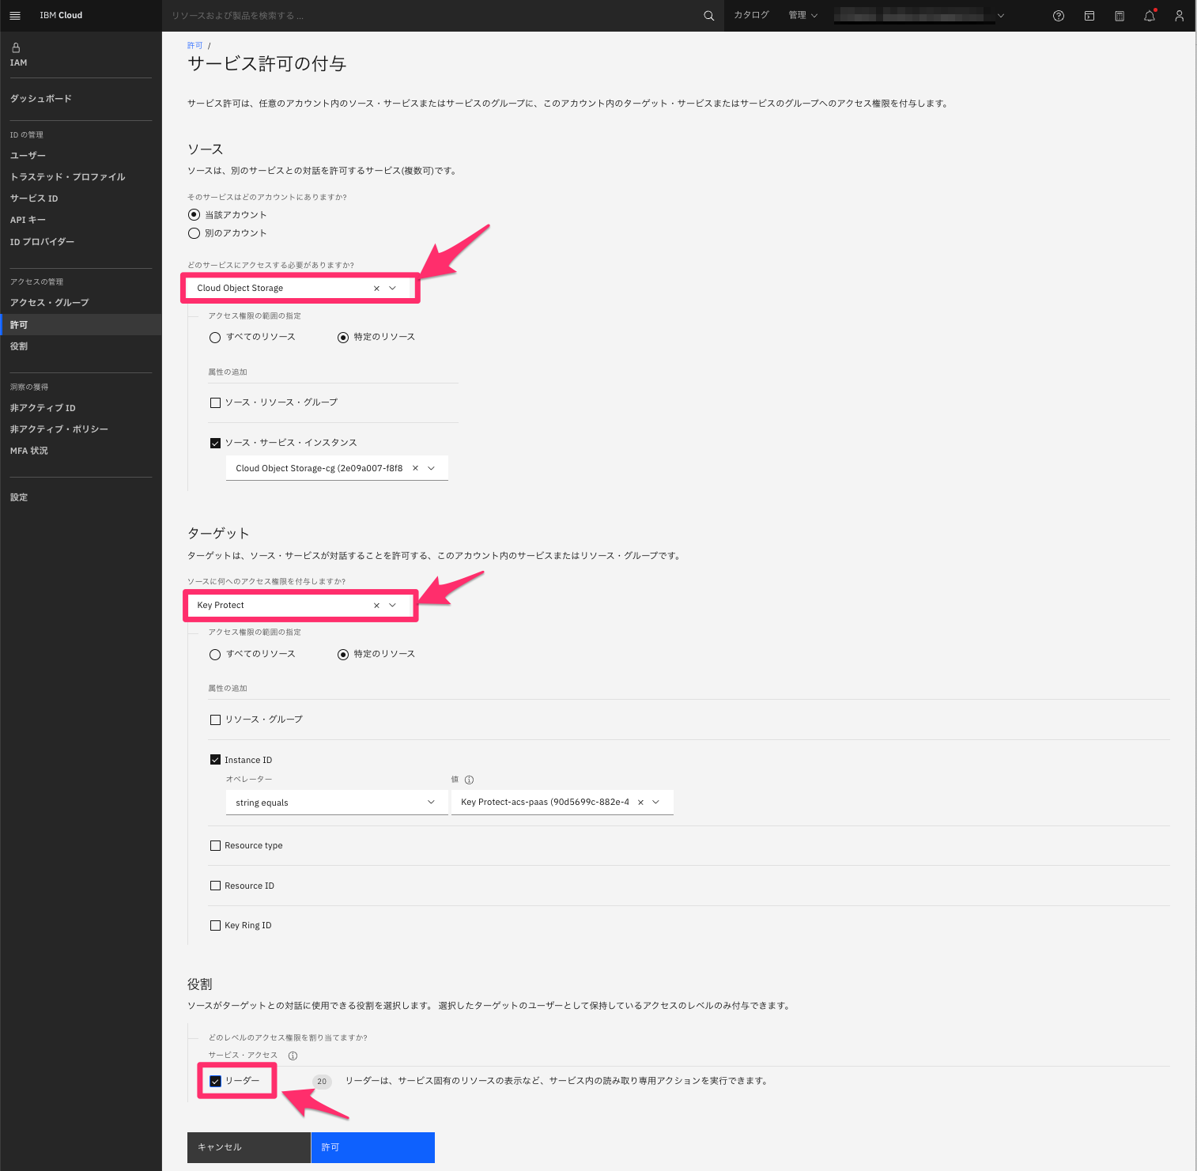This screenshot has height=1171, width=1197.
Task: Enable the Resource type checkbox
Action: coord(215,846)
